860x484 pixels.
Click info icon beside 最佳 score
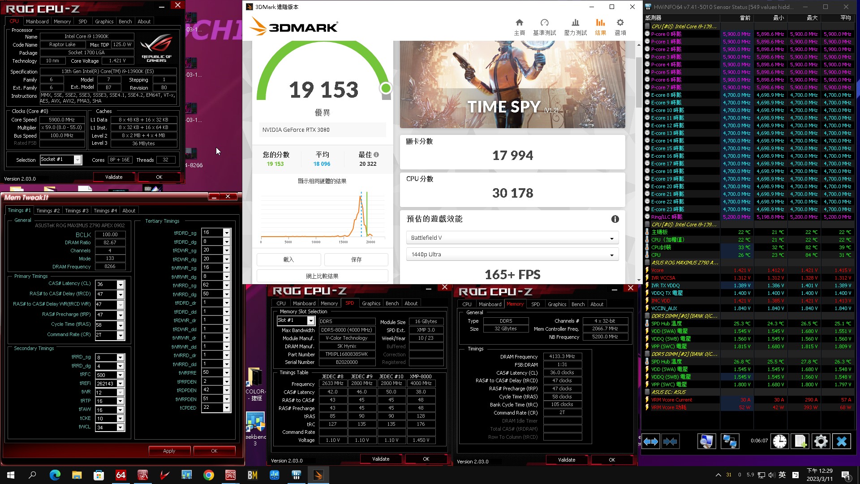376,155
